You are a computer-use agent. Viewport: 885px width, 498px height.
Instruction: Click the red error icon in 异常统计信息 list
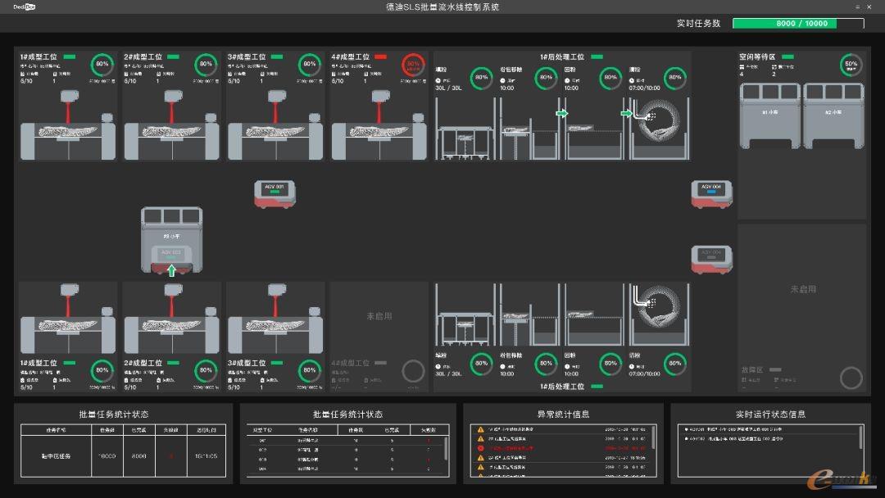[481, 449]
